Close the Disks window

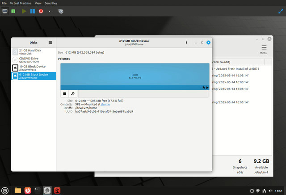(x=208, y=42)
